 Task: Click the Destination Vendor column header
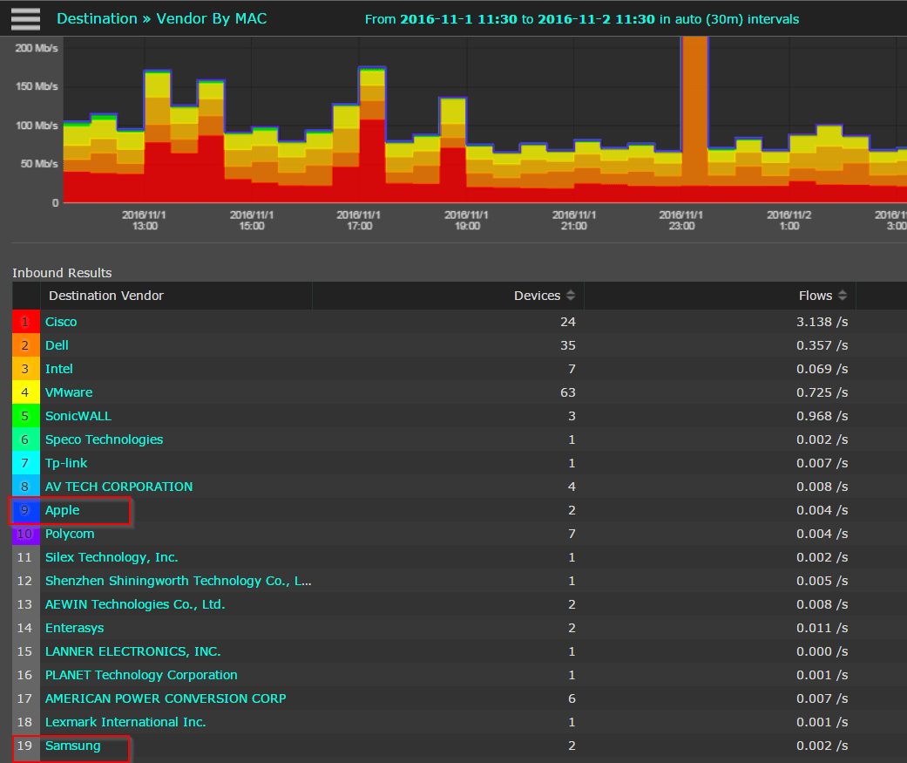click(106, 296)
